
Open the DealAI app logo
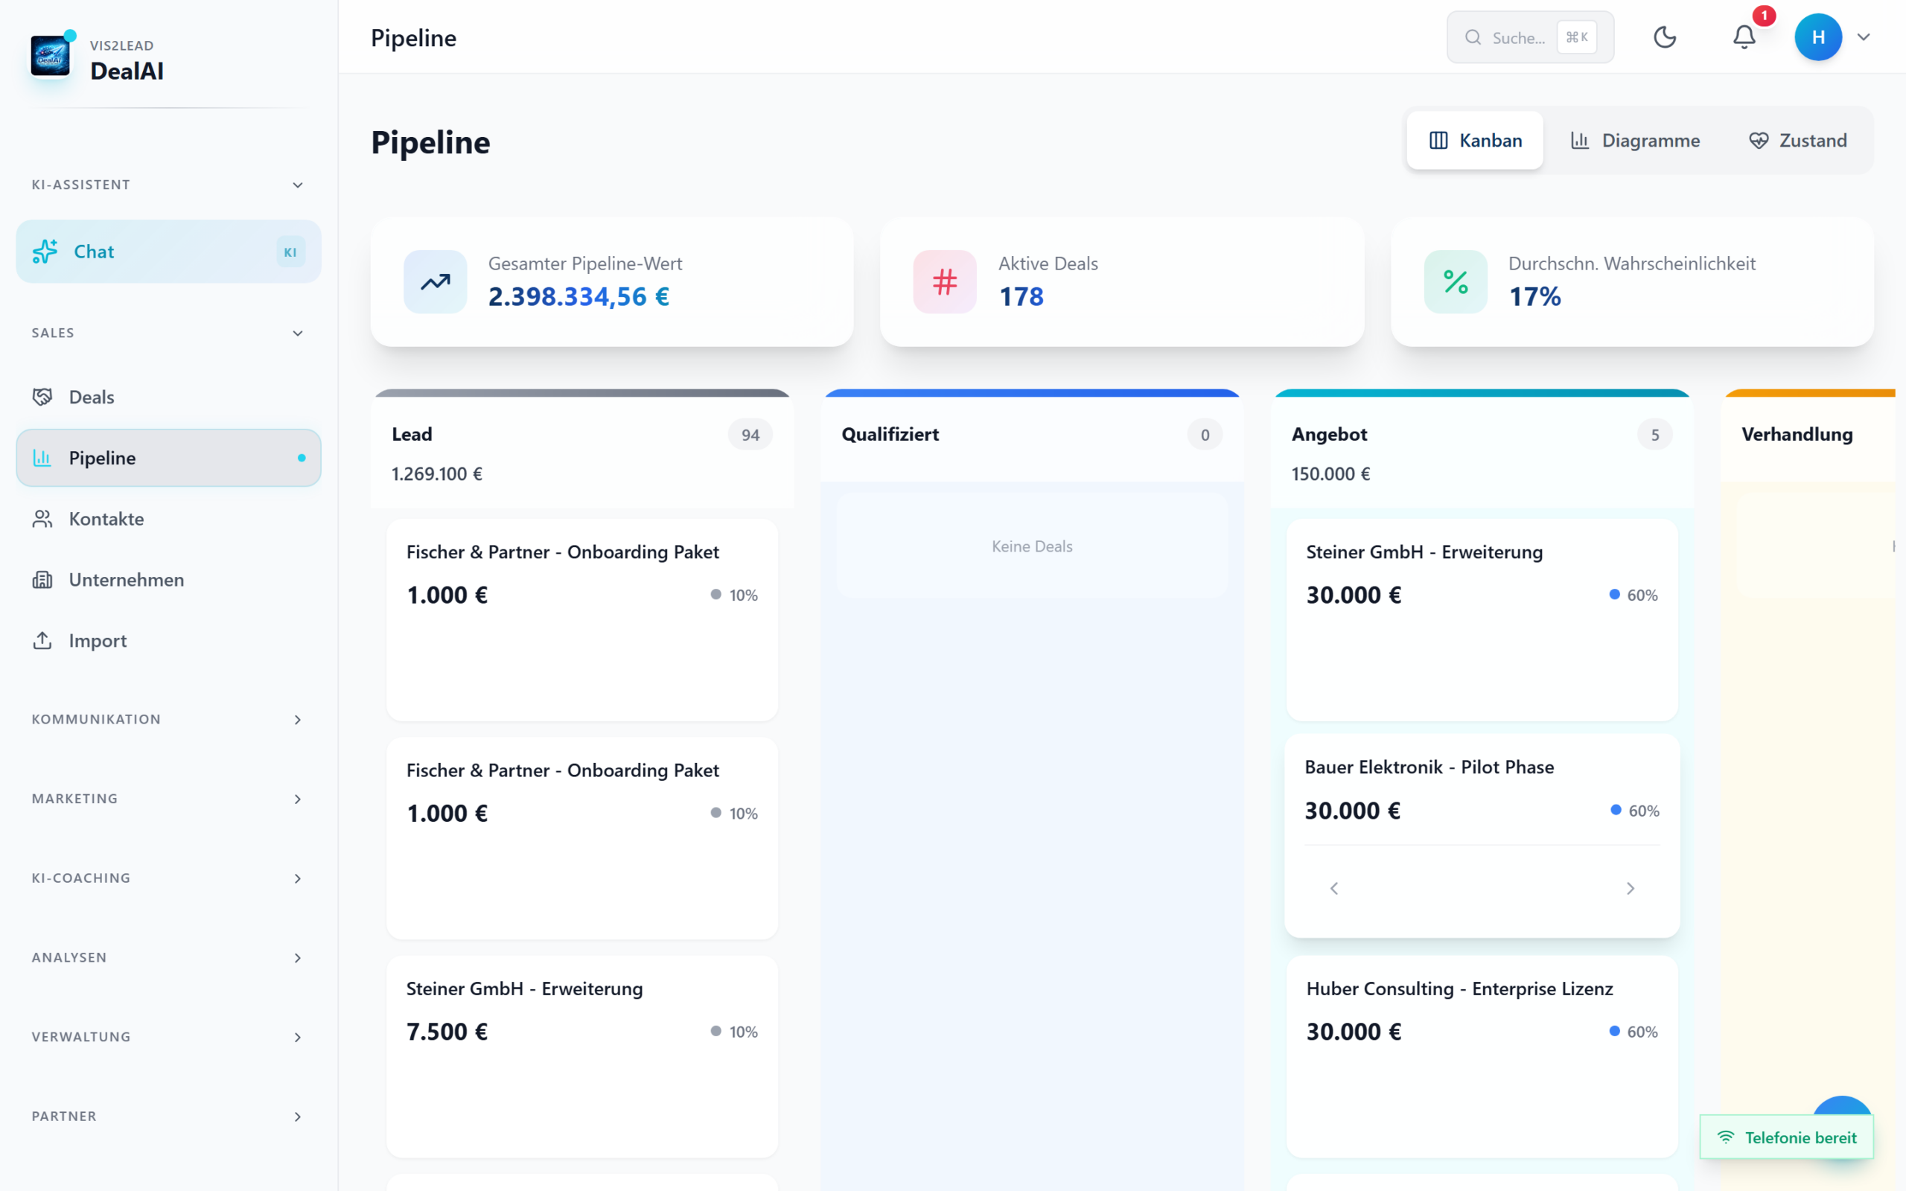pos(50,56)
